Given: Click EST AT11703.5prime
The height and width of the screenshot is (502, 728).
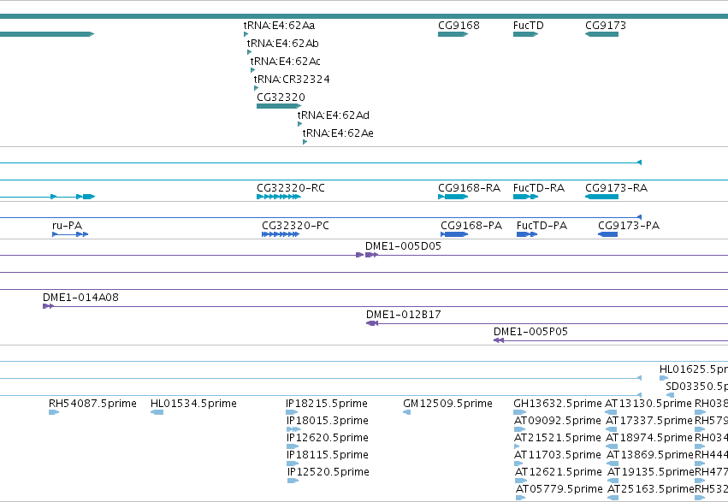Looking at the screenshot, I should click(519, 464).
